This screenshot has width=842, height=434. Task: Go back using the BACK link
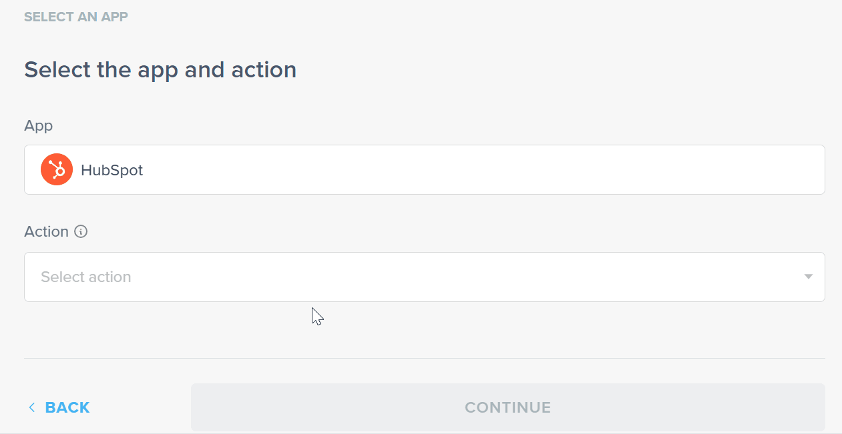tap(59, 407)
